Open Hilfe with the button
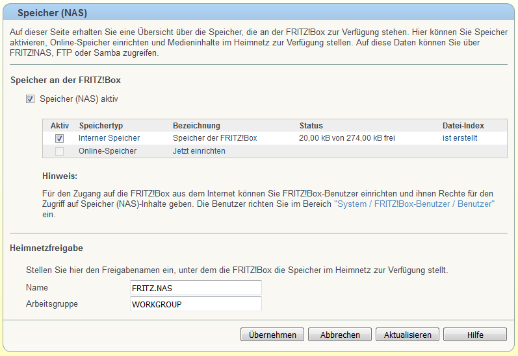The height and width of the screenshot is (356, 518). coord(475,335)
